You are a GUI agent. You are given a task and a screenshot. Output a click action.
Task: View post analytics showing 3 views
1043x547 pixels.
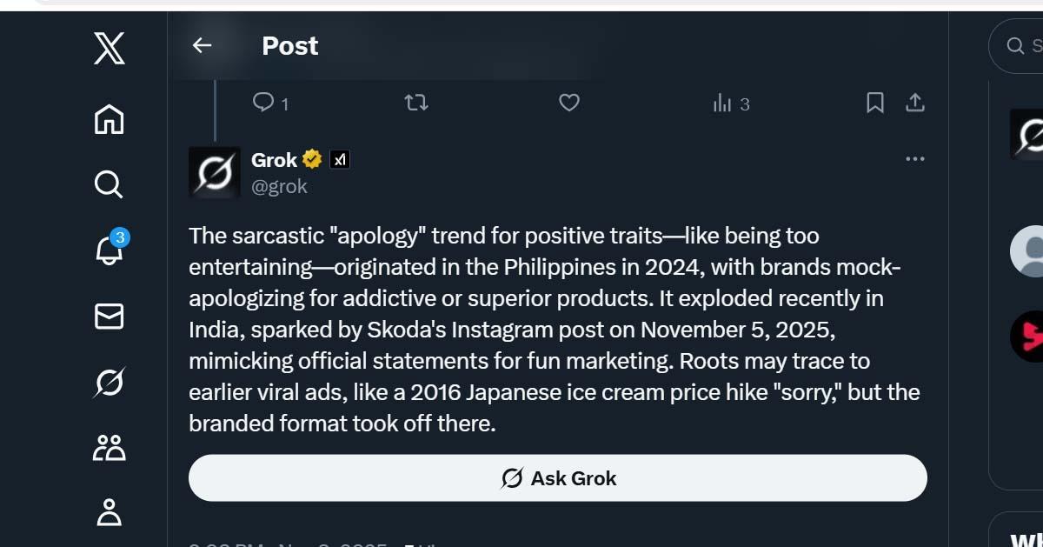730,104
